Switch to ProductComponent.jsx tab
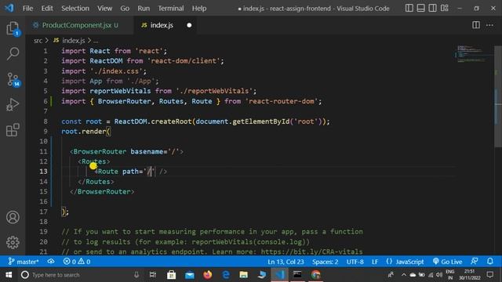The width and height of the screenshot is (502, 282). pyautogui.click(x=80, y=25)
